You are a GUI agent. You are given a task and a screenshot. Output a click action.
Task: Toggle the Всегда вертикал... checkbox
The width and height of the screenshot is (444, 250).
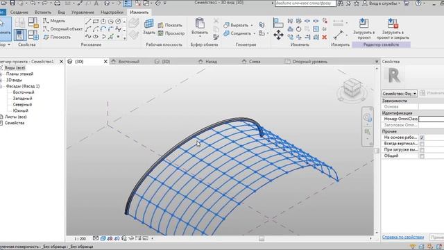pos(422,144)
